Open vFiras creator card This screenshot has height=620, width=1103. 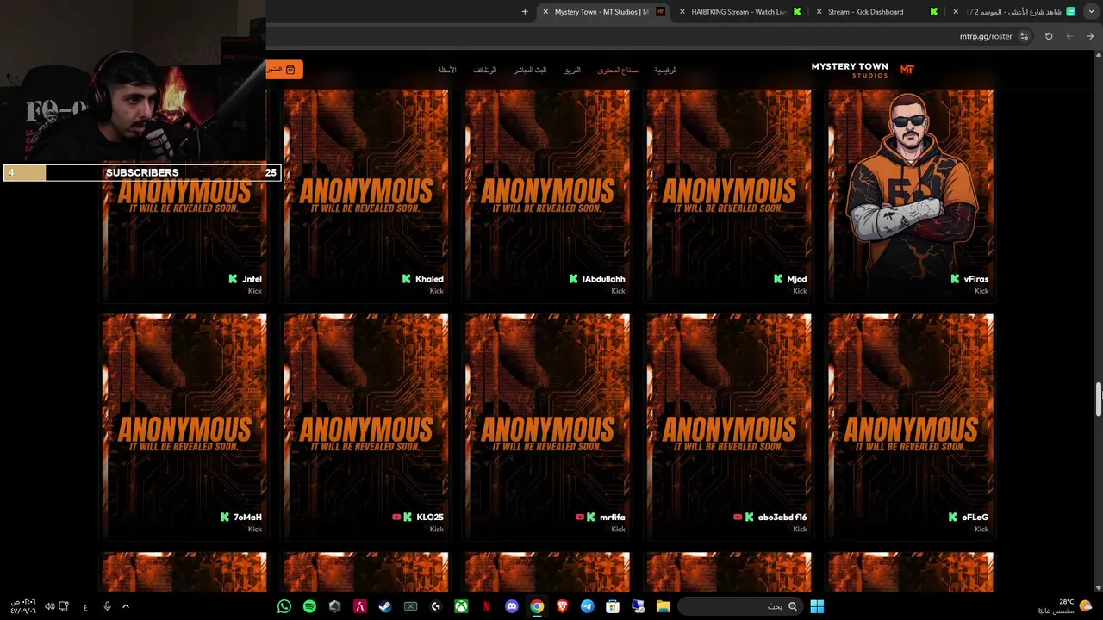tap(911, 195)
